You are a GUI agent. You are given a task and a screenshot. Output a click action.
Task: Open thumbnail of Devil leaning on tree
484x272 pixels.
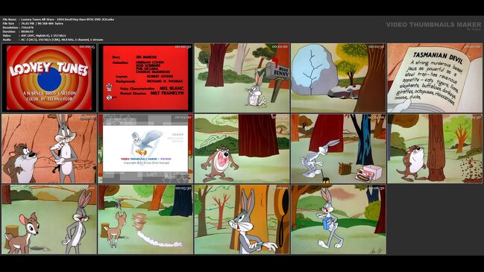point(435,148)
